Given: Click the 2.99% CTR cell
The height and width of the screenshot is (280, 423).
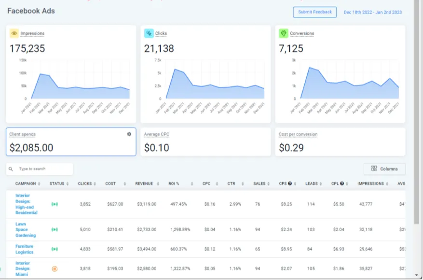Looking at the screenshot, I should pos(235,204).
